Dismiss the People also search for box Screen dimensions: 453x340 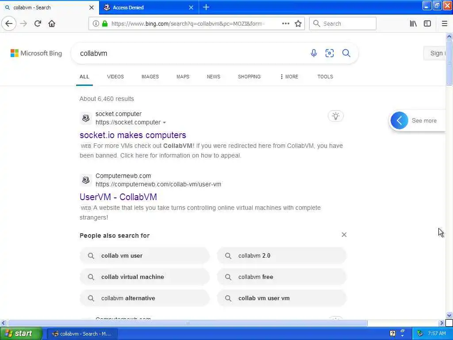(x=344, y=235)
